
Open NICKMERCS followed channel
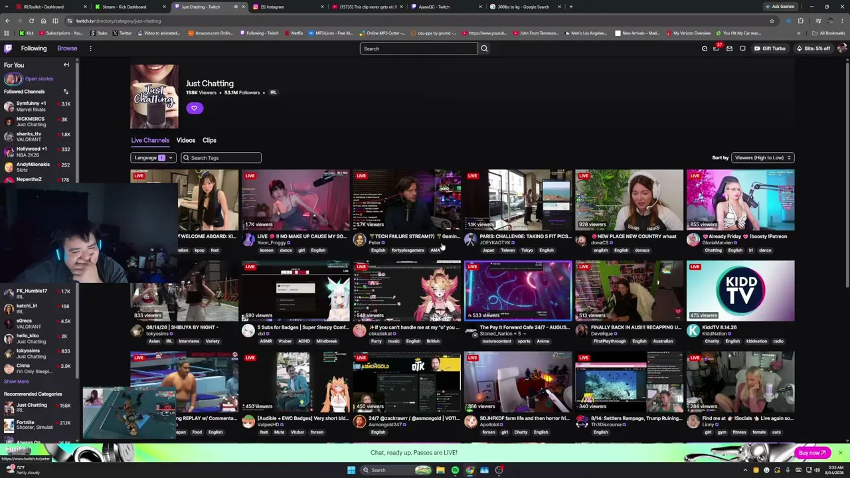(38, 121)
